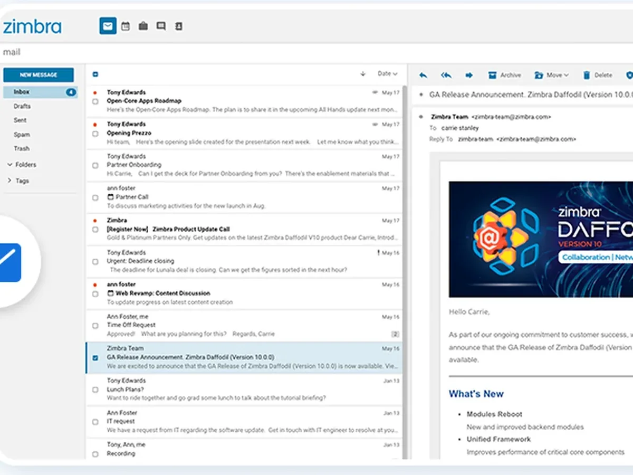The width and height of the screenshot is (633, 475).
Task: Check the Urgent: Deadline closing email box
Action: (95, 261)
